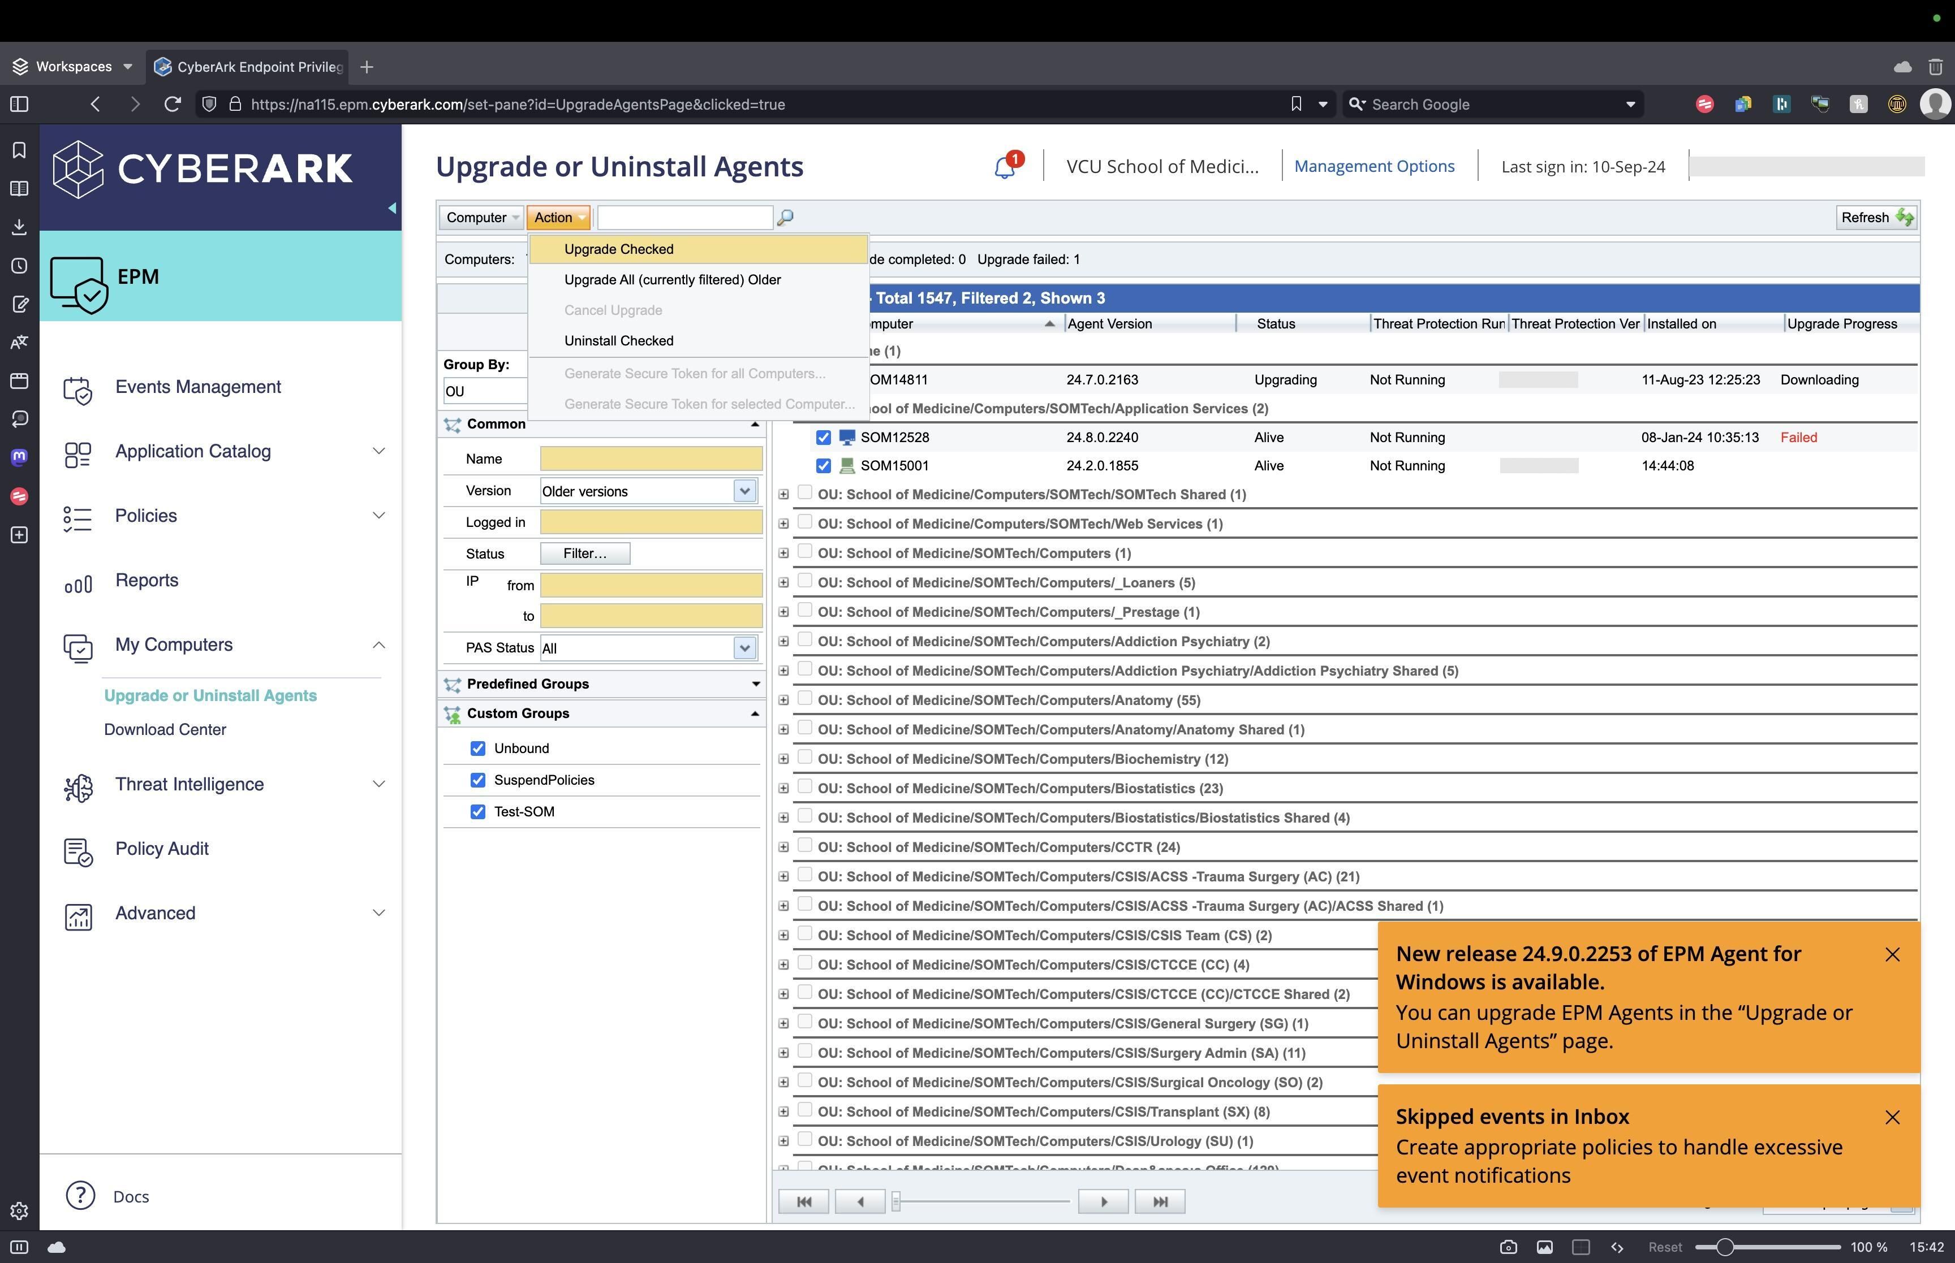Go to first page of results
The image size is (1955, 1263).
(x=803, y=1201)
